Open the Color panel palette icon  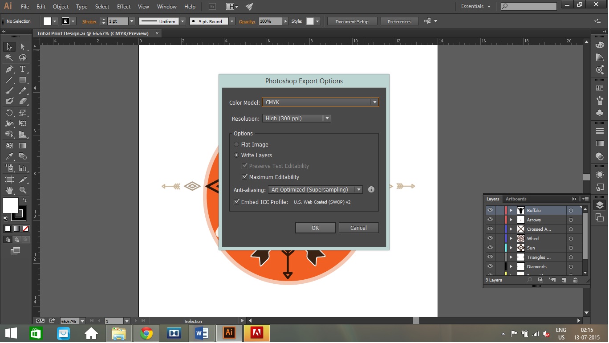[x=600, y=45]
